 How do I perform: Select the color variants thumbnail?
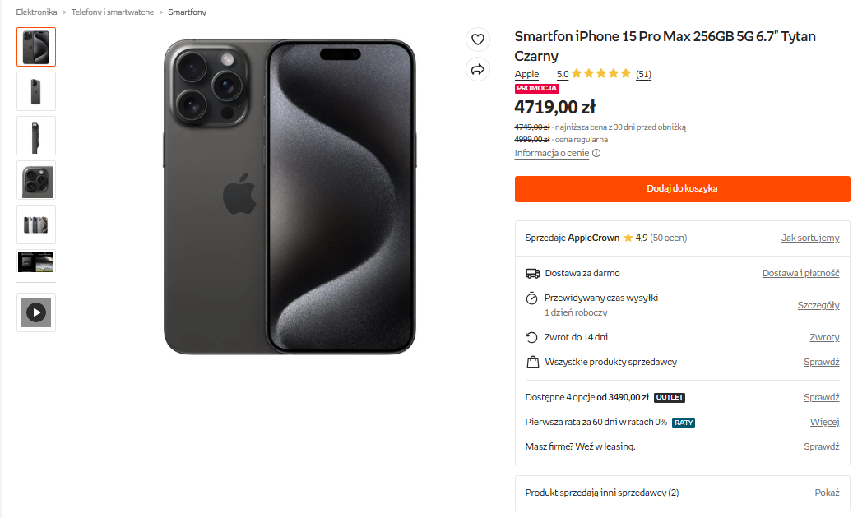coord(36,224)
